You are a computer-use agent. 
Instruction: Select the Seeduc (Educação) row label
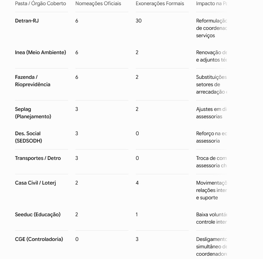click(x=38, y=214)
